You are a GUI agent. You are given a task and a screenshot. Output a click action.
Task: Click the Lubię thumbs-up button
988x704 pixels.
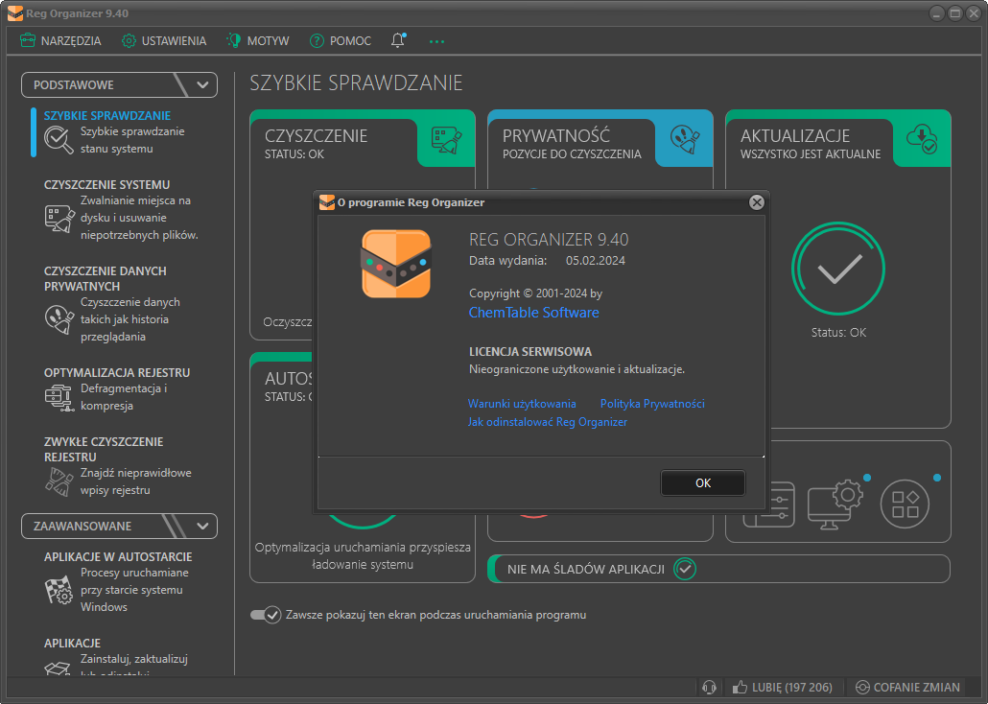(x=783, y=687)
